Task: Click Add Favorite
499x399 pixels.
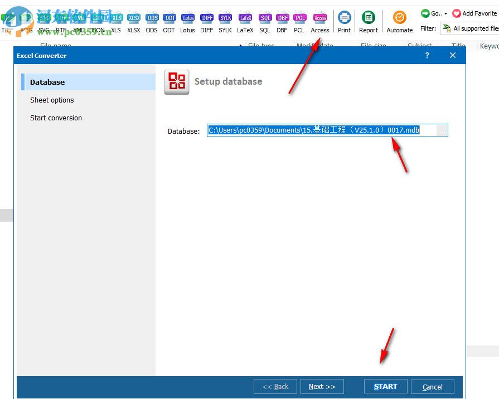Action: [477, 13]
